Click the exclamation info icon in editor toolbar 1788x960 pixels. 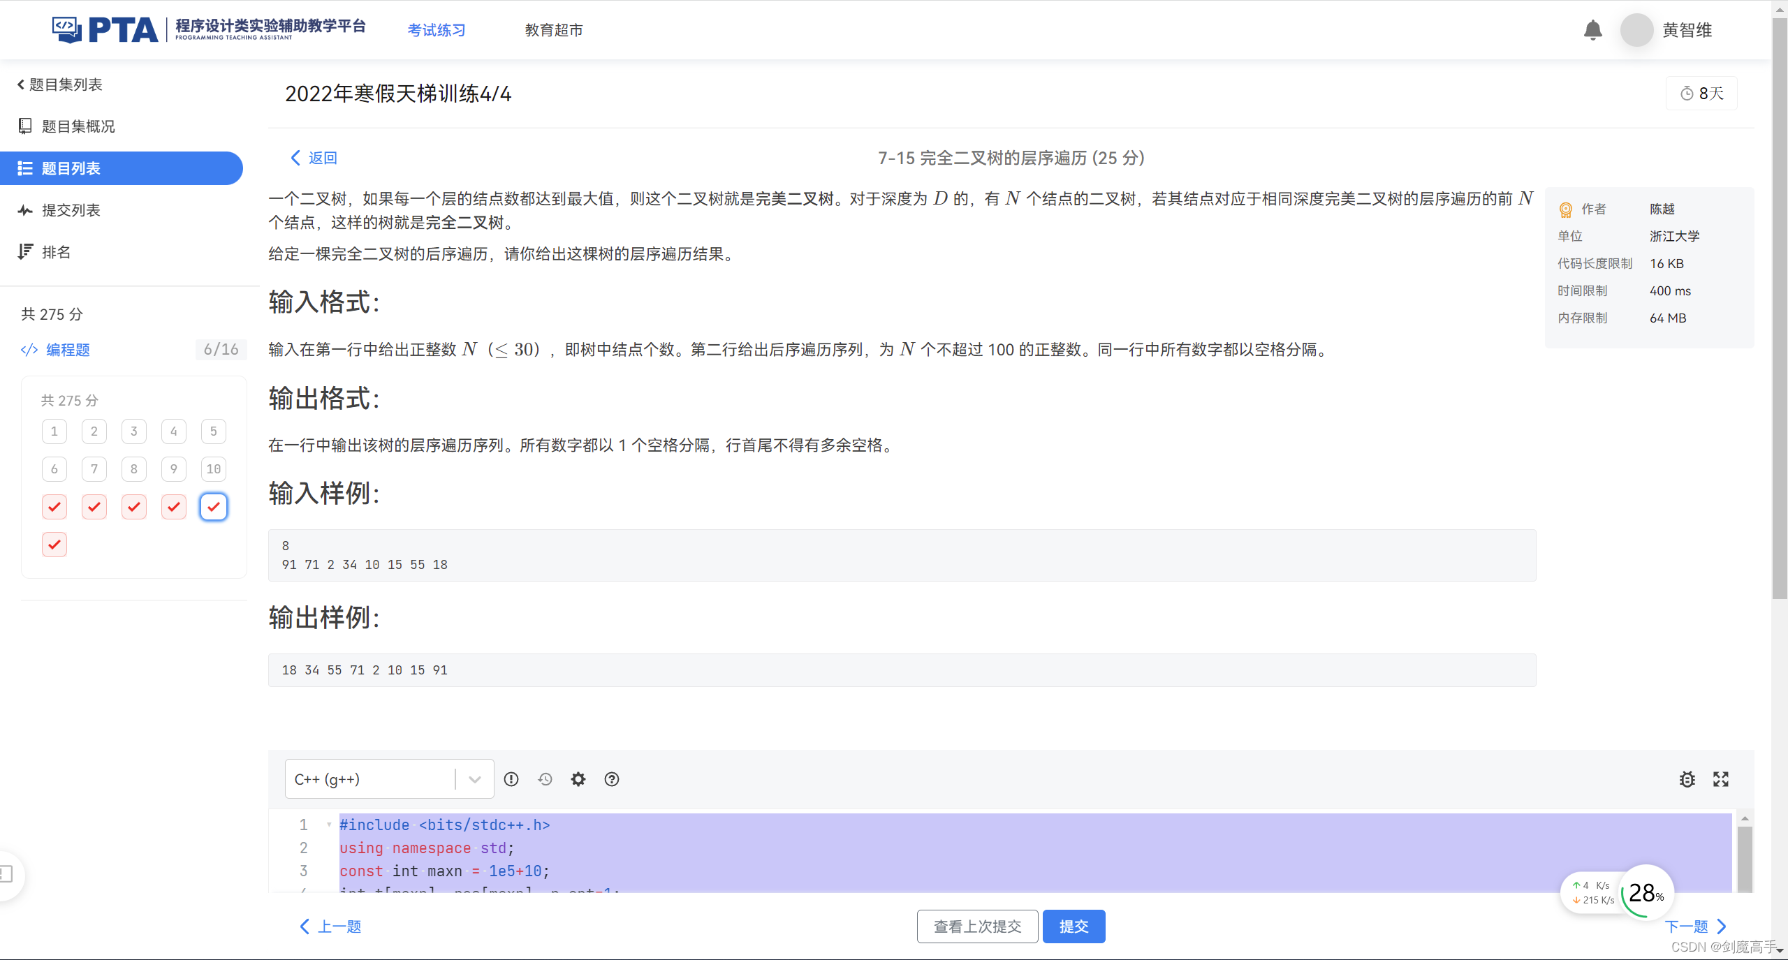[x=511, y=779]
